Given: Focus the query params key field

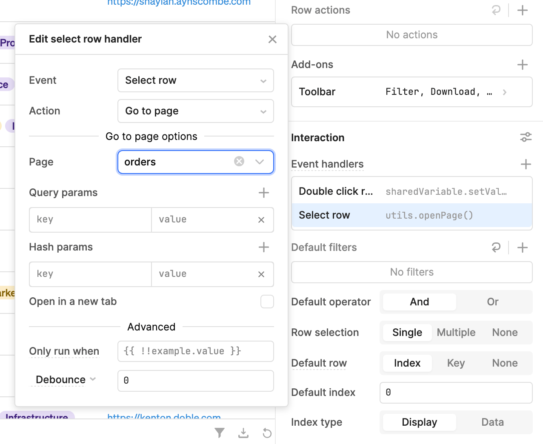Looking at the screenshot, I should point(91,220).
